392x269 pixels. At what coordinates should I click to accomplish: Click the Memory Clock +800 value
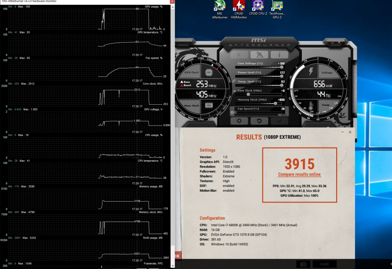pos(281,100)
